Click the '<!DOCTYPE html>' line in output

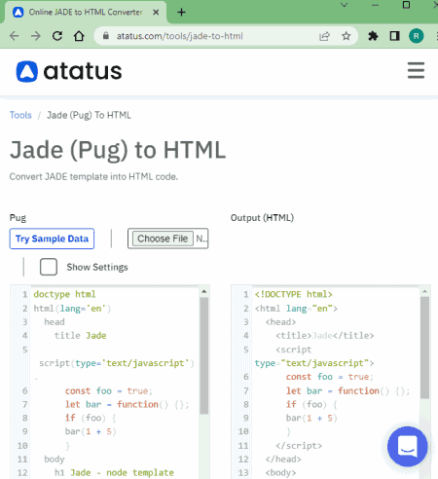293,294
